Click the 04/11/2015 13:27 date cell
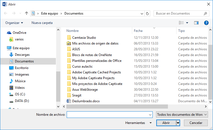 (146, 101)
